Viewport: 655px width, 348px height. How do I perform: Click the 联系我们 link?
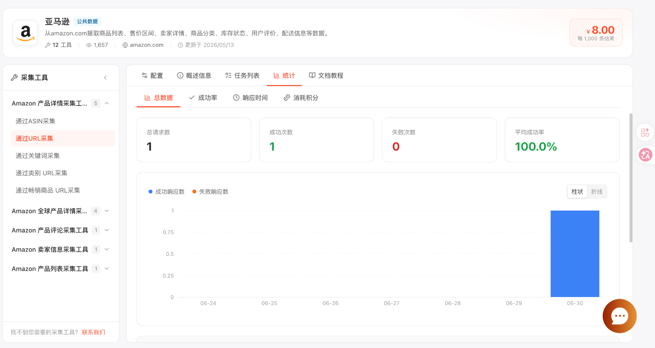tap(94, 332)
